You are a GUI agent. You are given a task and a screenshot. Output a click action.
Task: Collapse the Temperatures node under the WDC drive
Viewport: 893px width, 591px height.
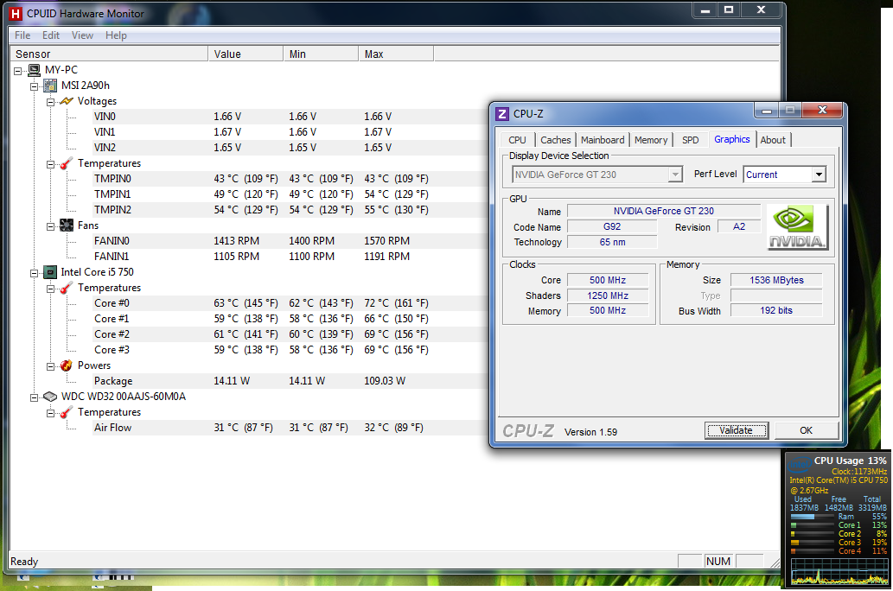pos(51,413)
